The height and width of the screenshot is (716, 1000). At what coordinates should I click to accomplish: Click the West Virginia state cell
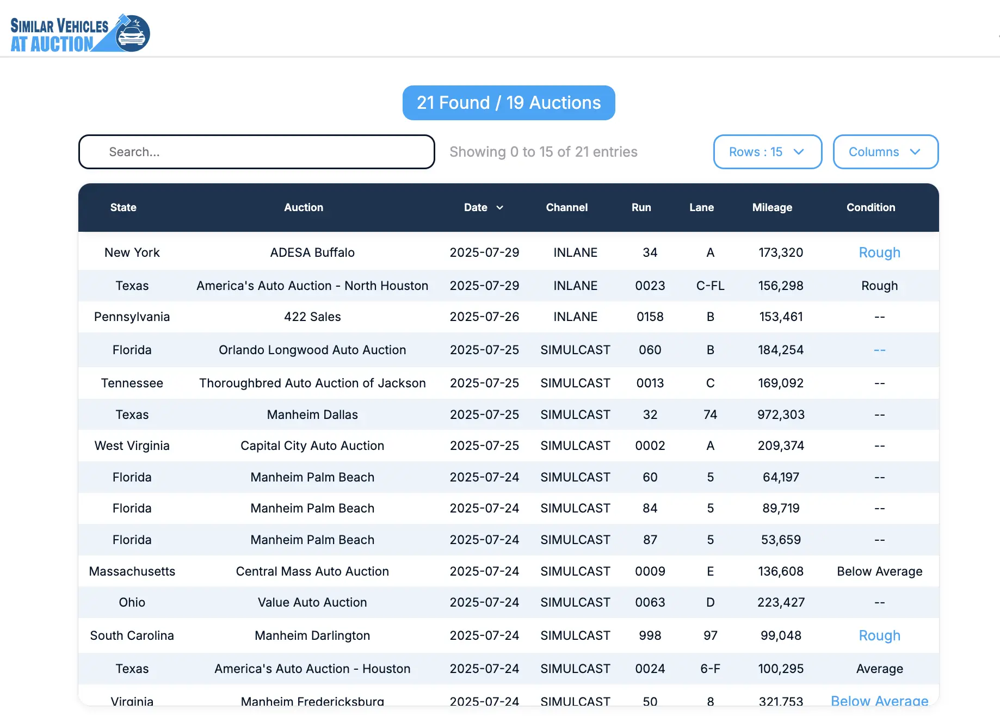click(x=132, y=446)
